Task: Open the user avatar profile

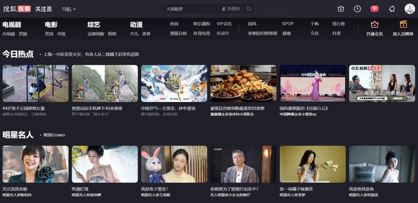Action: [x=410, y=9]
